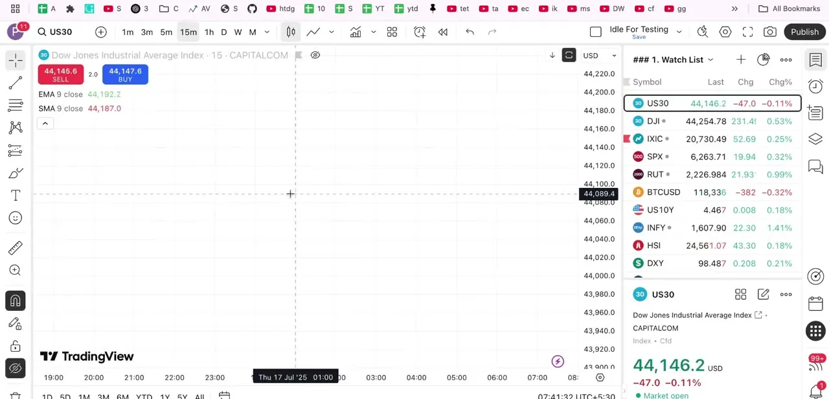Select the INFY watchlist row
Screen dimensions: 829x399
[712, 228]
